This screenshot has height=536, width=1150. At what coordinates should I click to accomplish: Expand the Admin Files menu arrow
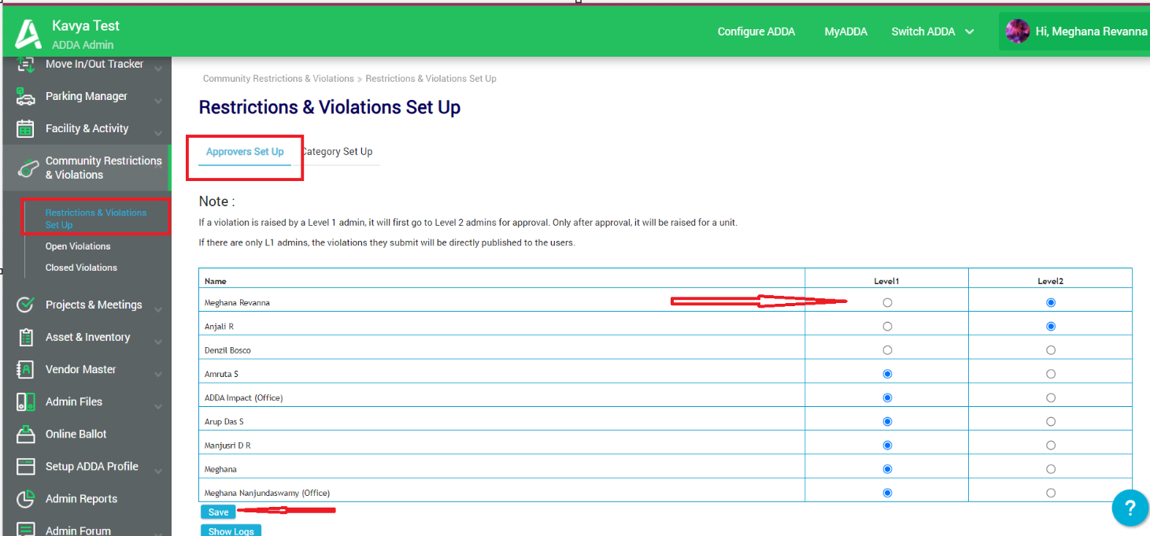click(158, 406)
